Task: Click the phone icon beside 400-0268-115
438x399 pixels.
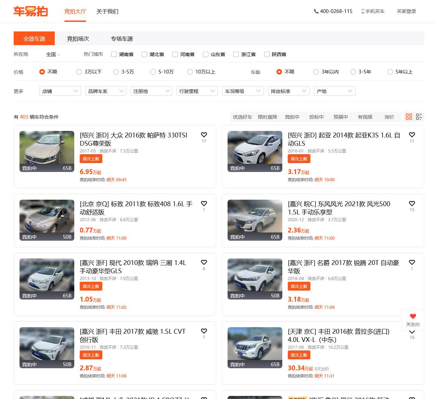Action: point(316,11)
